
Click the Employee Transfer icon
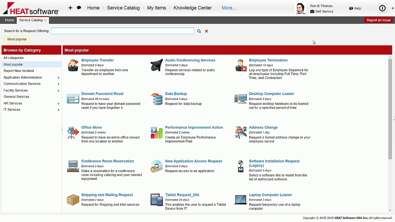73,65
